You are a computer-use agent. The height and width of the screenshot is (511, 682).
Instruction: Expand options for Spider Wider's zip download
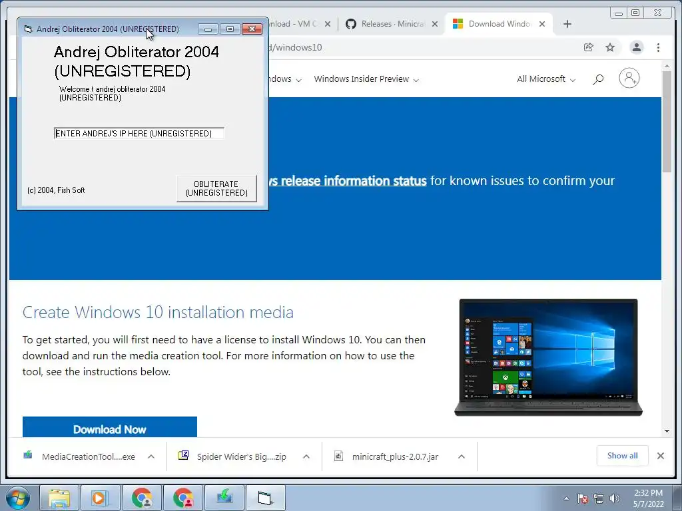click(x=306, y=456)
